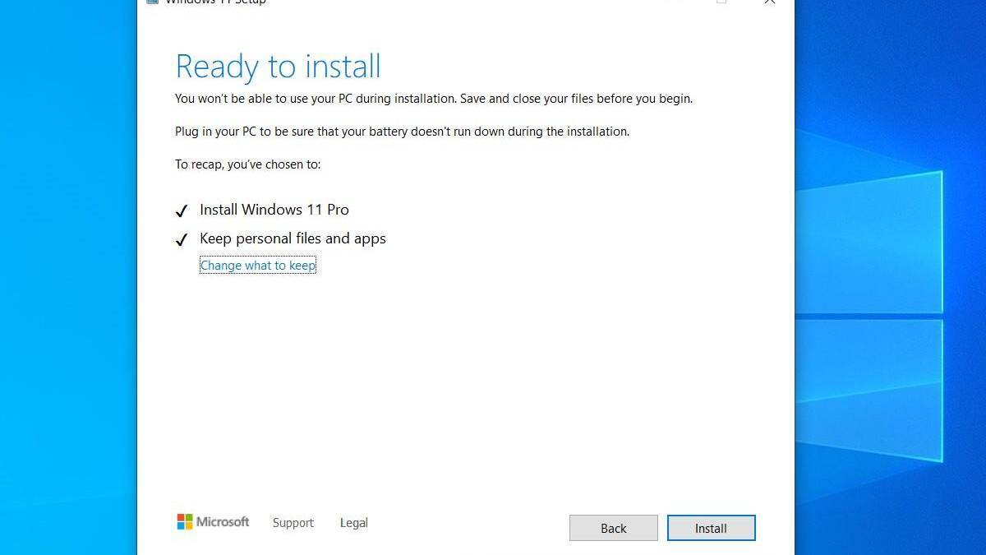The image size is (986, 555).
Task: Click the To recap, you've chosen to line
Action: click(247, 164)
